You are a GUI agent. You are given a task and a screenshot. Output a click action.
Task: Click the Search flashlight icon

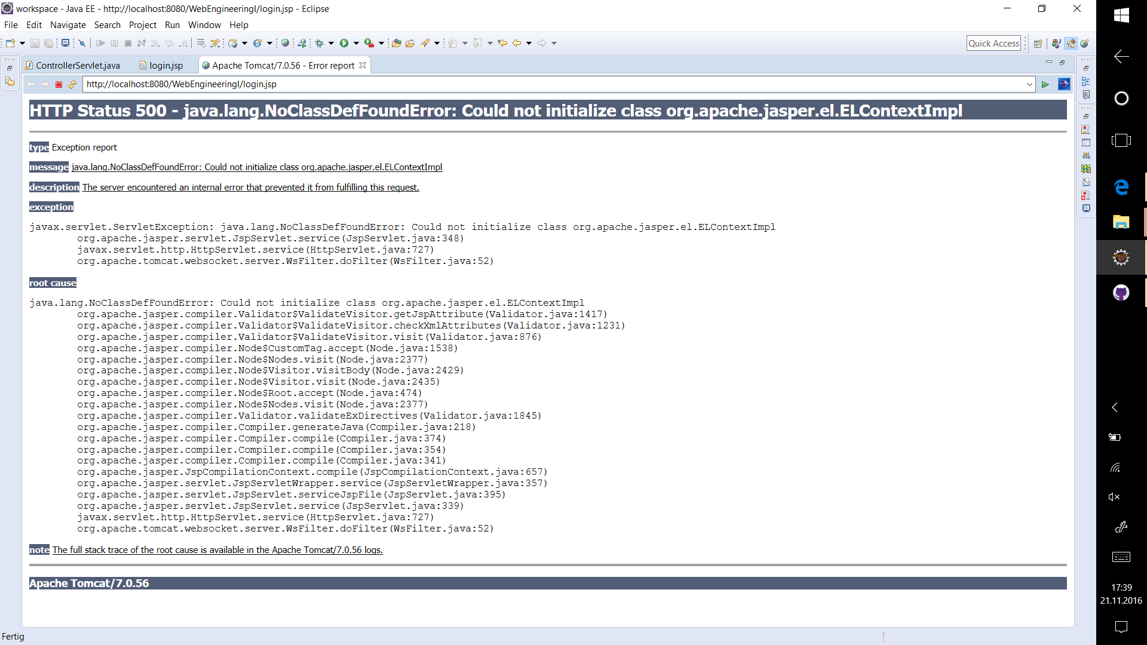425,43
